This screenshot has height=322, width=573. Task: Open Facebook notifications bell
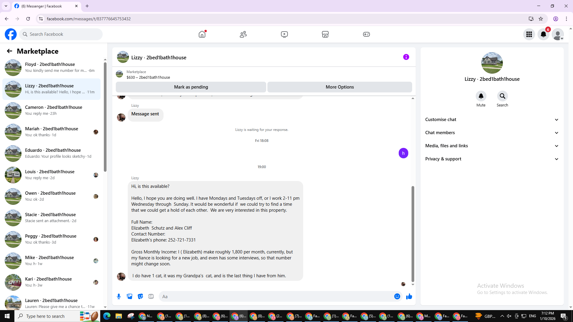click(x=543, y=34)
